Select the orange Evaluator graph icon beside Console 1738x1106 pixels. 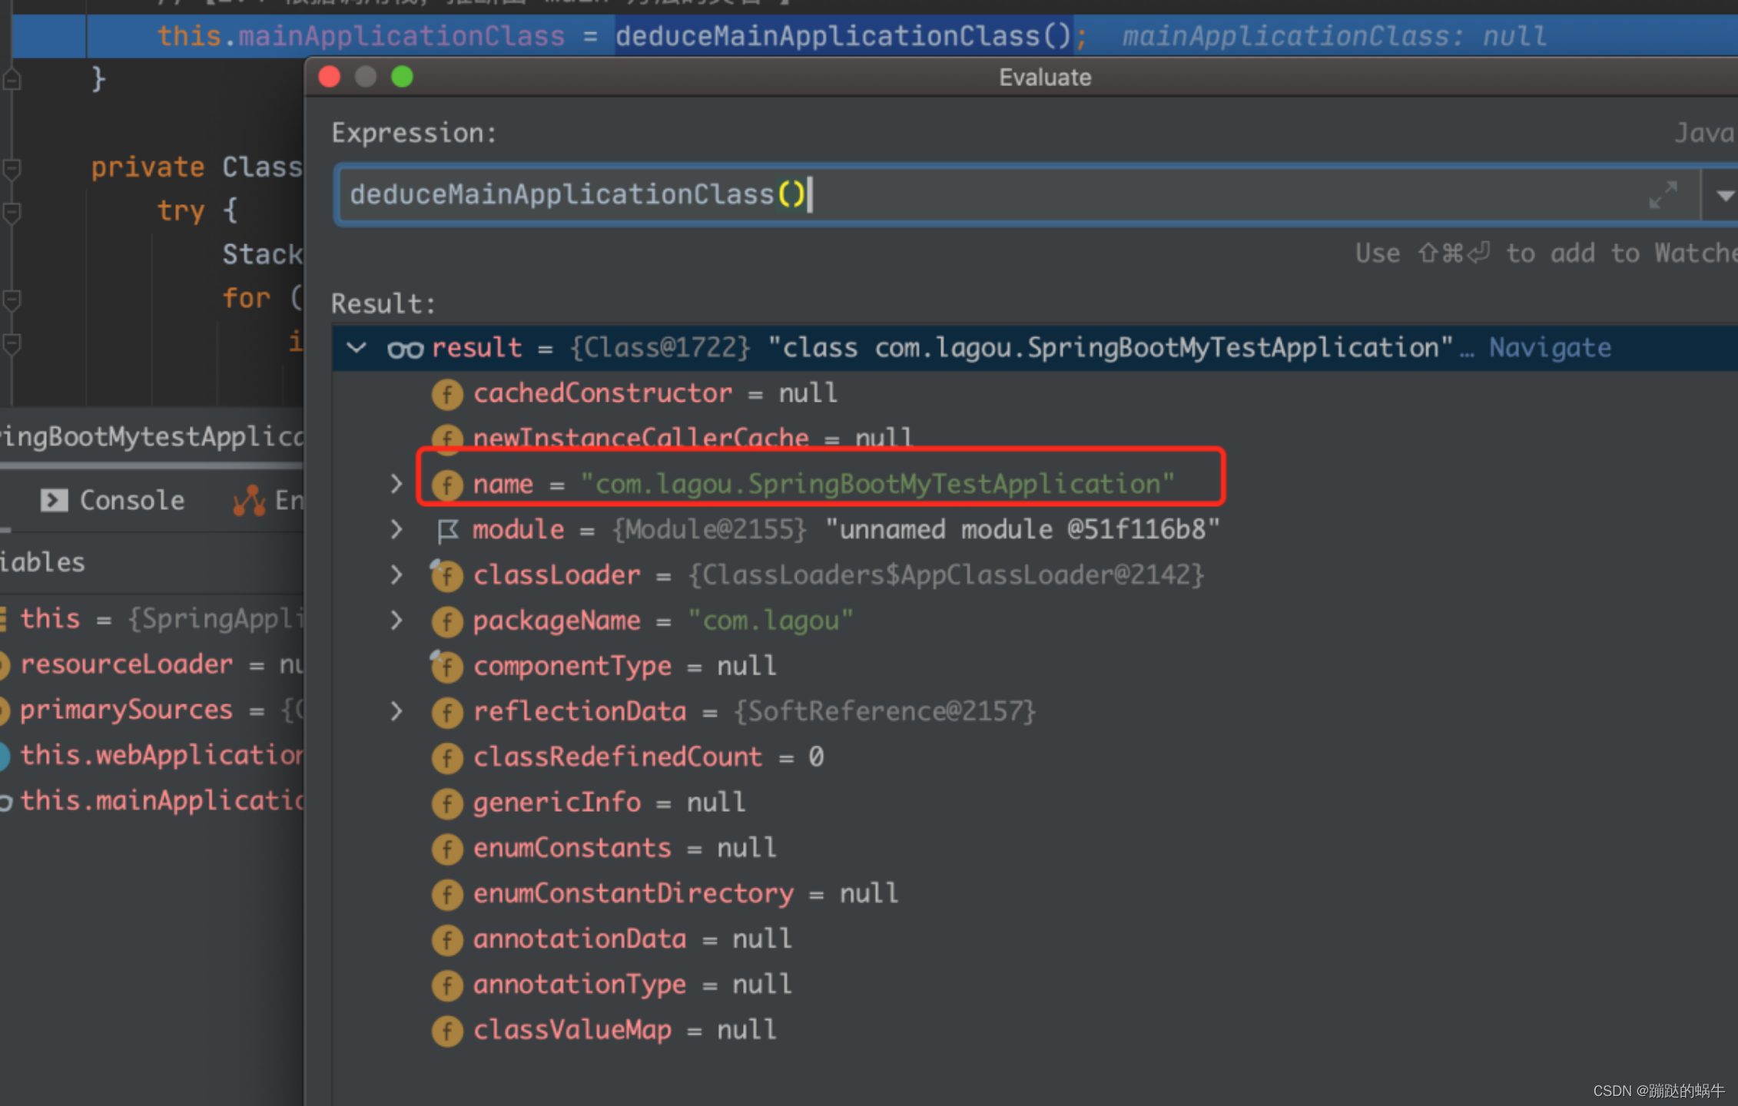(251, 500)
